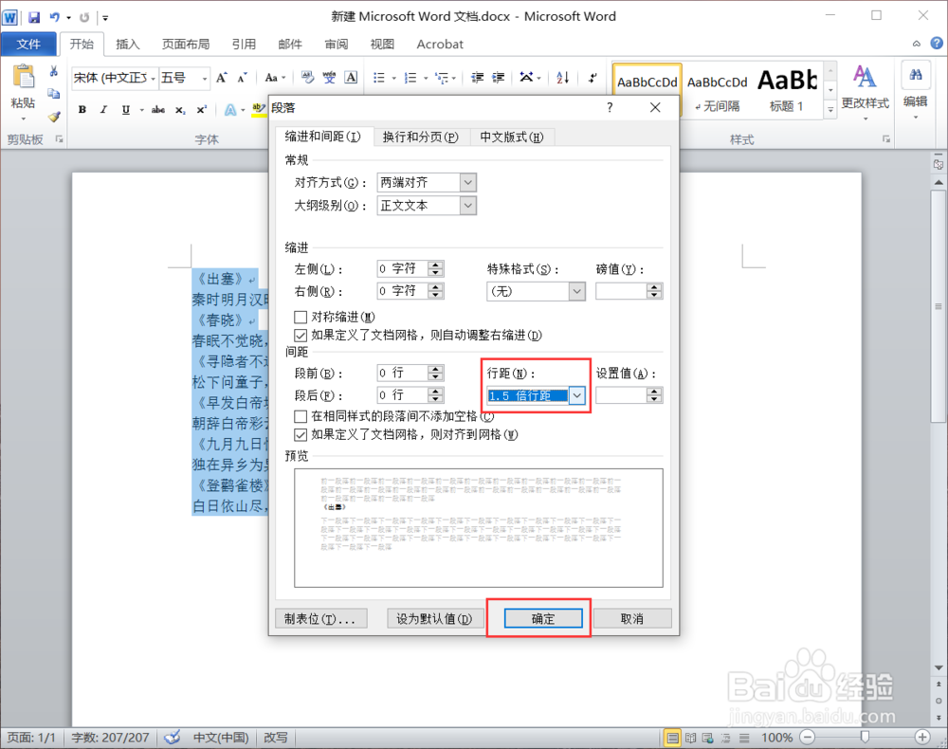Viewport: 948px width, 749px height.
Task: Select the 插入 ribbon tab
Action: click(x=127, y=44)
